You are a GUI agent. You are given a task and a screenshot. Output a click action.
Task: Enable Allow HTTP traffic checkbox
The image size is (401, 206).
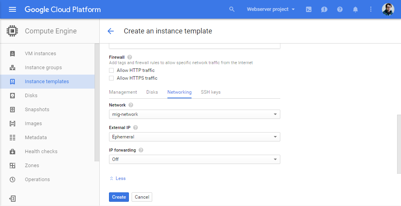[x=111, y=70]
